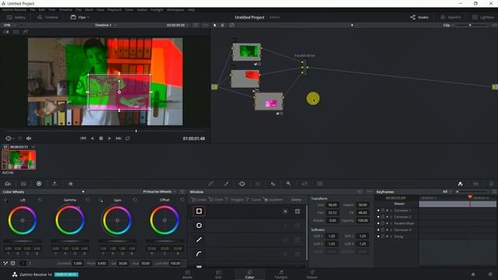
Task: Add a Gradient window
Action: pos(273,200)
